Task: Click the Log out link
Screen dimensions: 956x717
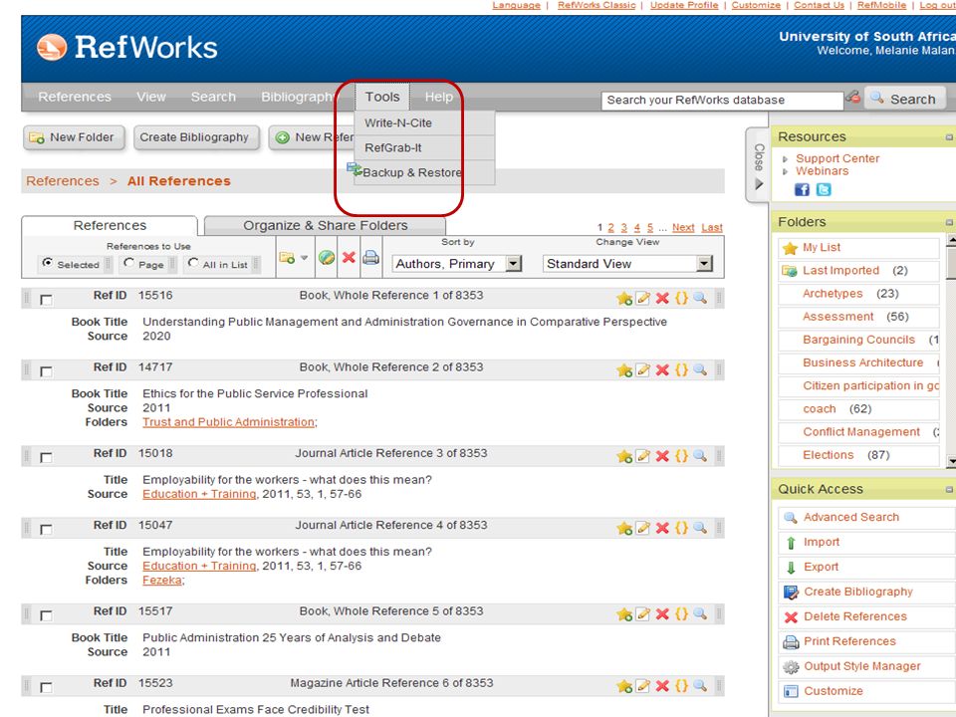Action: point(937,5)
